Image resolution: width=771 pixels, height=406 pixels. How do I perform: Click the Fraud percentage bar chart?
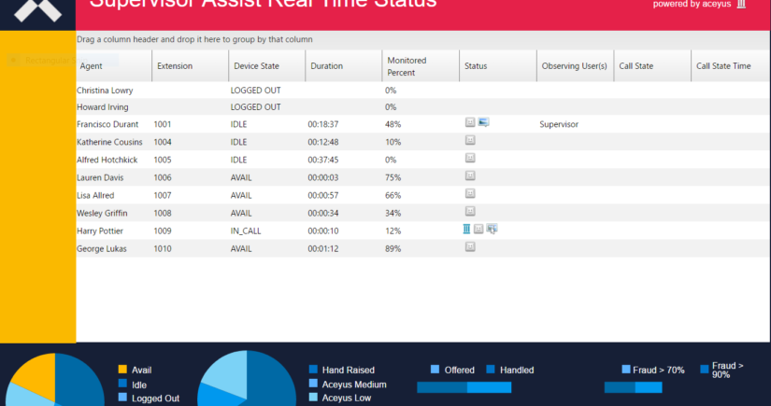(633, 387)
